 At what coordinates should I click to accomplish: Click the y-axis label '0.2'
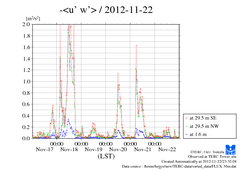pyautogui.click(x=26, y=127)
